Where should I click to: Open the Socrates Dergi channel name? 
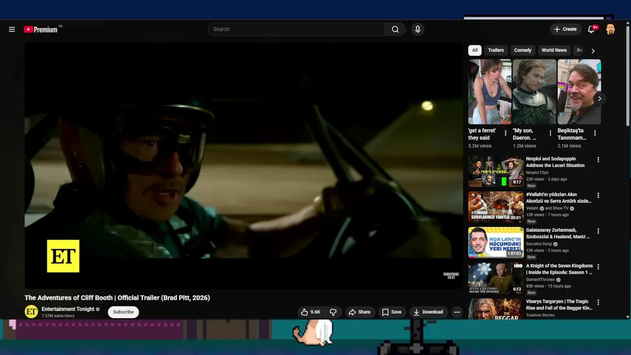pyautogui.click(x=539, y=244)
